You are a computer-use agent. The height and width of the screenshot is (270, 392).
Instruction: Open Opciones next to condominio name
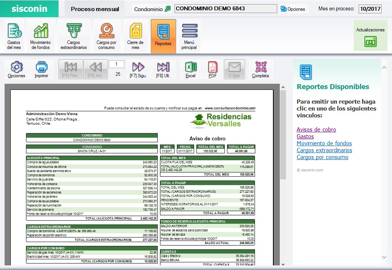pyautogui.click(x=293, y=9)
